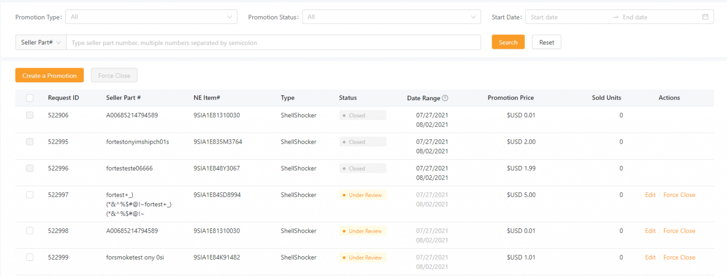Image resolution: width=727 pixels, height=277 pixels.
Task: Click the Under Review status of 522997
Action: pyautogui.click(x=363, y=195)
